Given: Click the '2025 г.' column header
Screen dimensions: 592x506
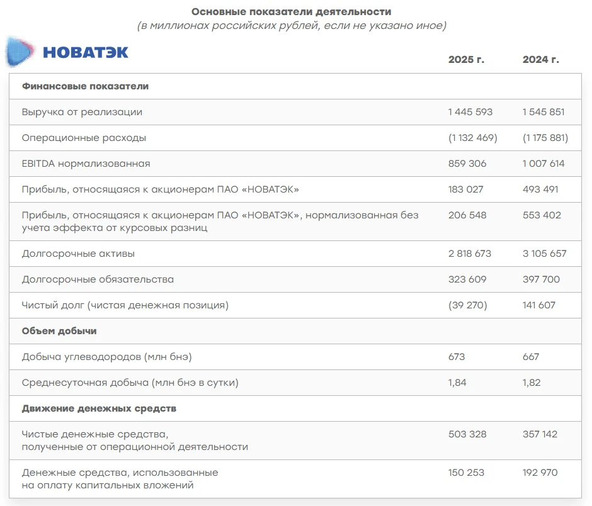Looking at the screenshot, I should [466, 60].
